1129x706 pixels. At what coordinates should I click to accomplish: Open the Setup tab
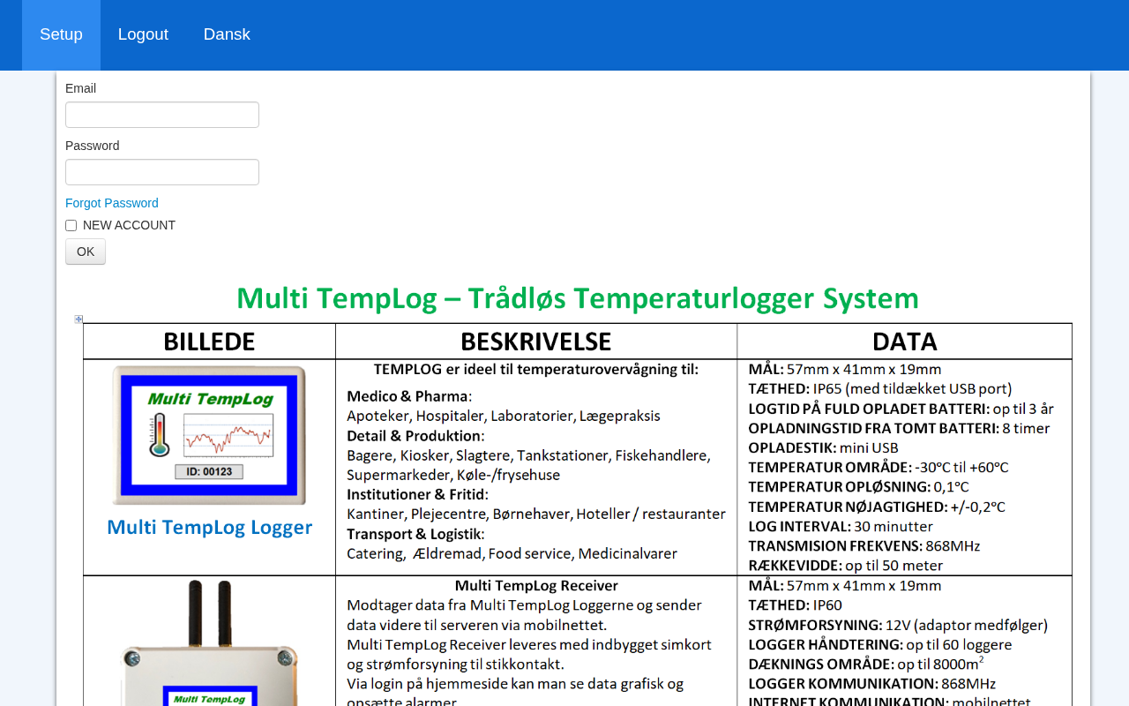tap(61, 34)
